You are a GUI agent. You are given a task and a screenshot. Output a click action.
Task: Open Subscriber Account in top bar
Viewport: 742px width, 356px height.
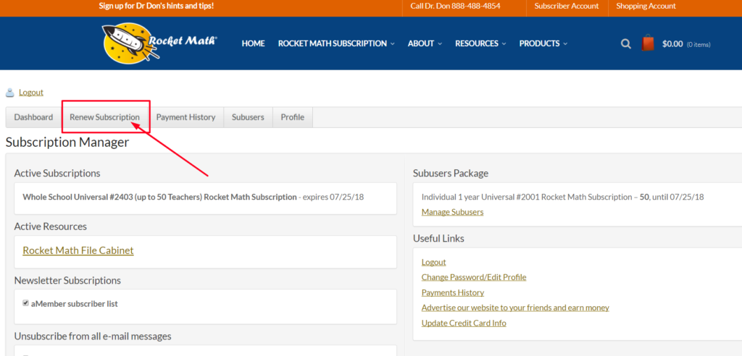(567, 6)
